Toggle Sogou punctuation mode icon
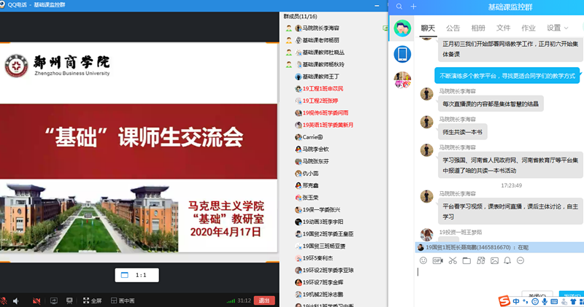This screenshot has width=584, height=307. point(526,301)
